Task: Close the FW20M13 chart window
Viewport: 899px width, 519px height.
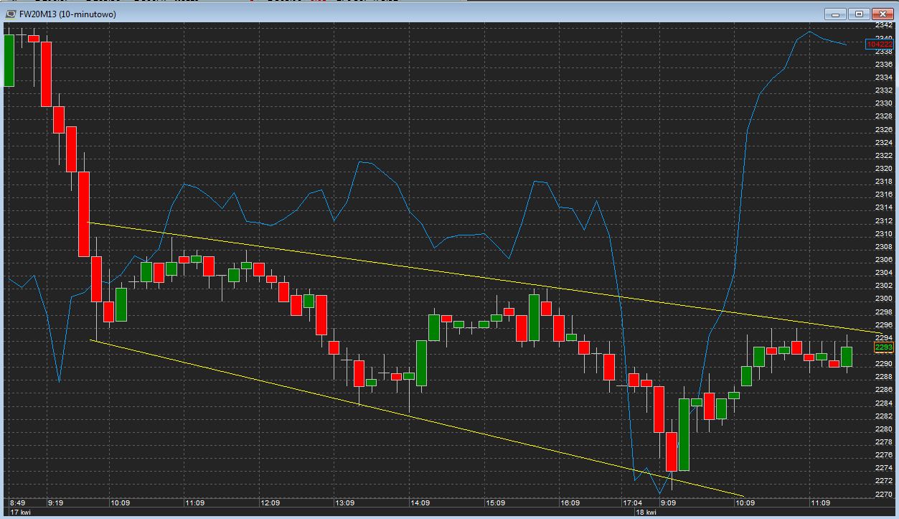Action: (x=882, y=14)
